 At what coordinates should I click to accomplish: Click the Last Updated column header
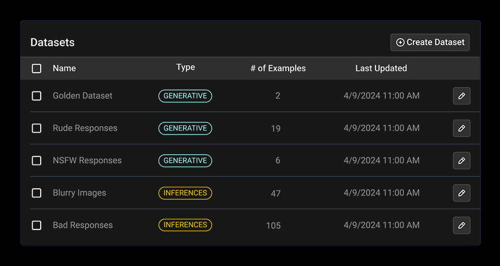pos(381,69)
